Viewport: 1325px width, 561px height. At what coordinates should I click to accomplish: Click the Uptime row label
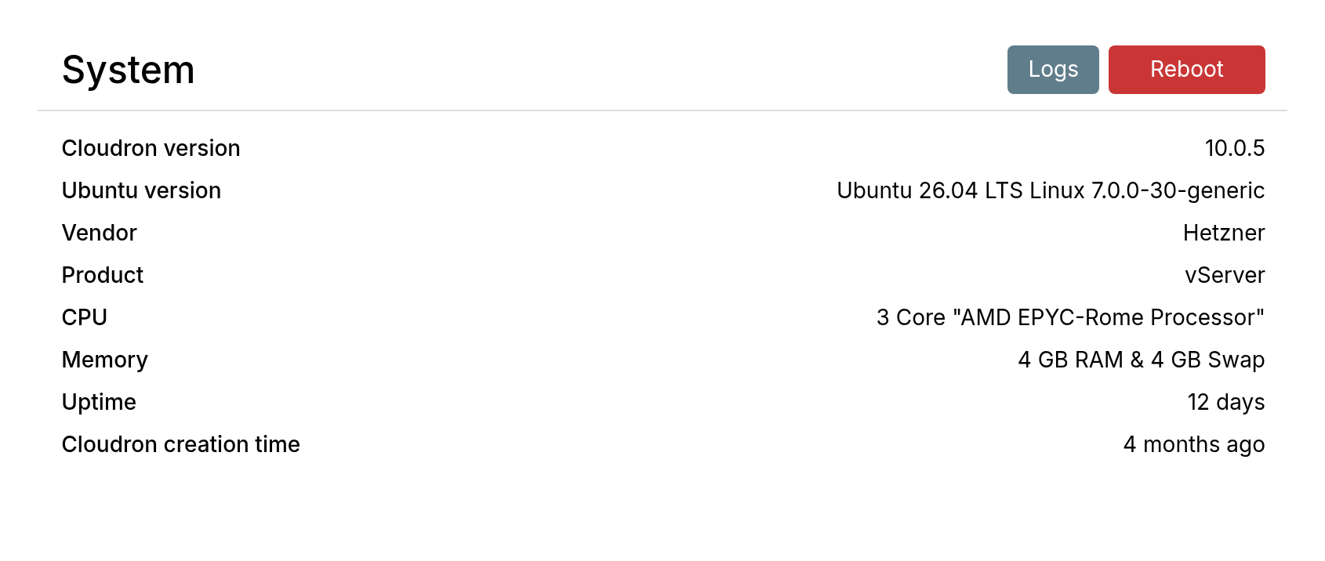tap(99, 402)
